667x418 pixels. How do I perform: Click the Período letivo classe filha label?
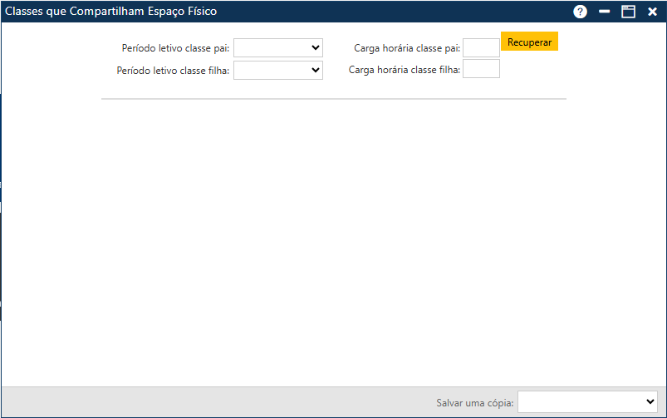coord(173,71)
